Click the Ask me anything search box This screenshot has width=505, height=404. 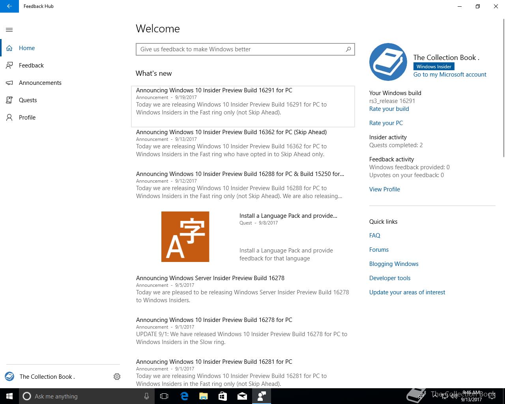tap(86, 396)
